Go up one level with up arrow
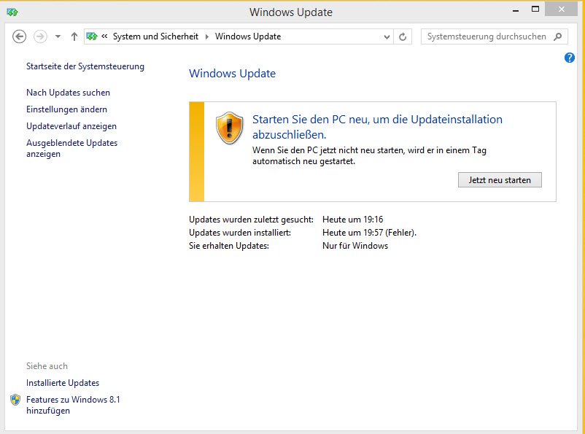The width and height of the screenshot is (585, 434). pos(74,36)
